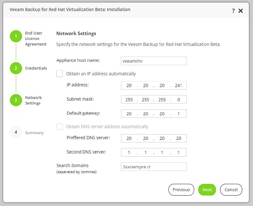Click third octet of Default gateway
The height and width of the screenshot is (206, 253).
tap(162, 114)
